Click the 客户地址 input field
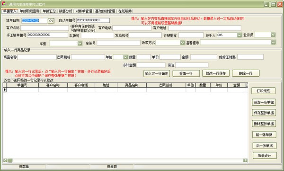 pyautogui.click(x=205, y=28)
